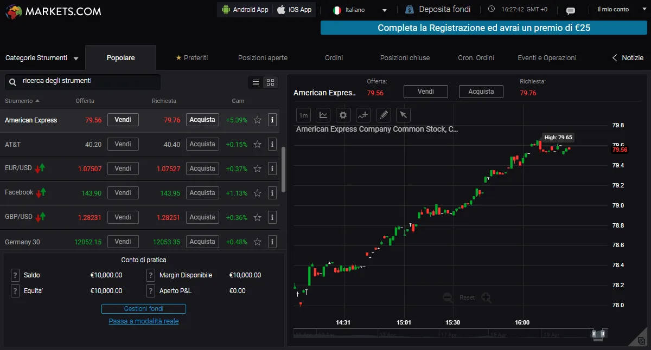Click Deposita fondi
The image size is (651, 350).
[x=438, y=9]
